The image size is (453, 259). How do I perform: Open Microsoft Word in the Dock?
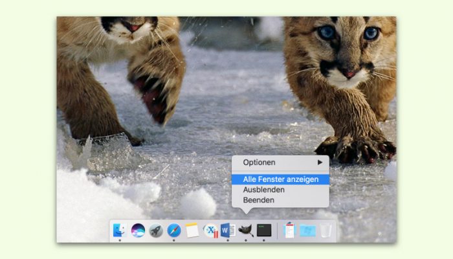228,231
